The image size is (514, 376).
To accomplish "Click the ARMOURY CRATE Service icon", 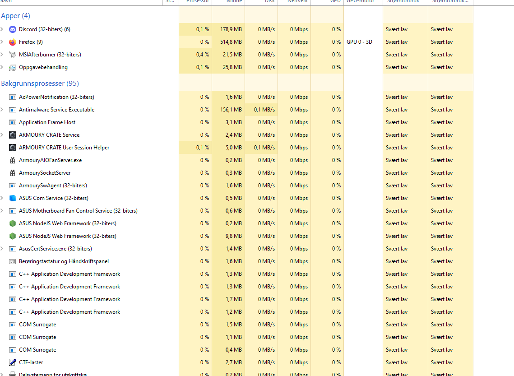I will (13, 135).
